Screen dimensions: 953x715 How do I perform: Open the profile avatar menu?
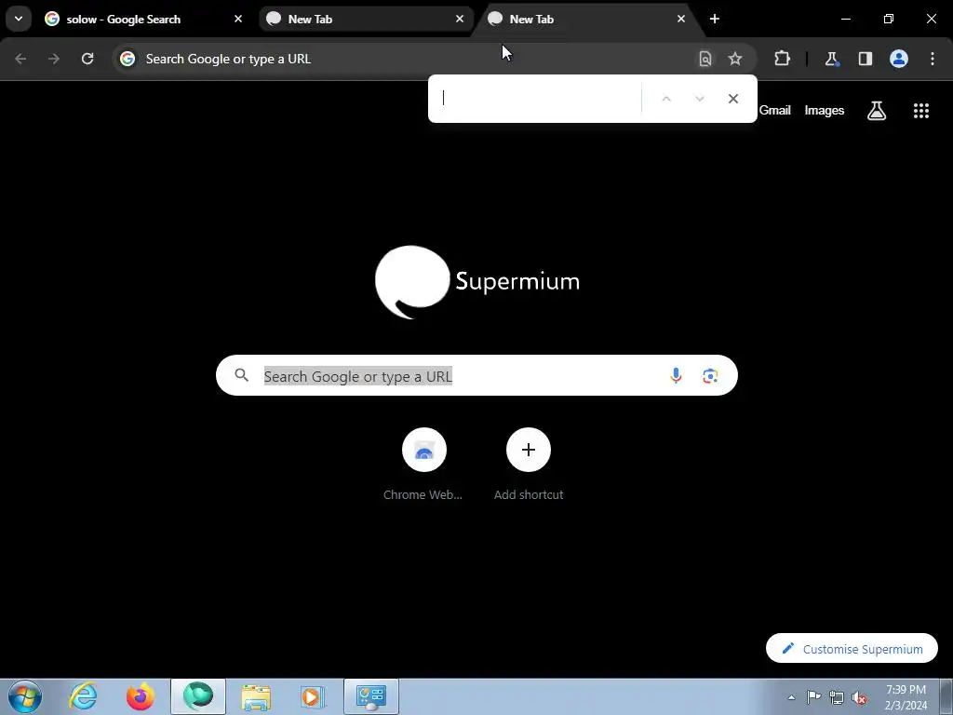pos(899,59)
